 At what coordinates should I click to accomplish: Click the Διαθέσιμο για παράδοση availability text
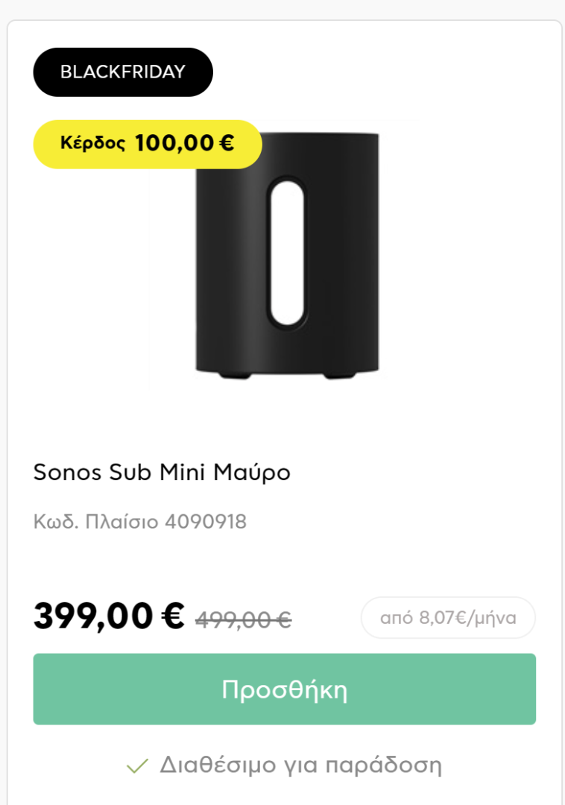click(300, 765)
